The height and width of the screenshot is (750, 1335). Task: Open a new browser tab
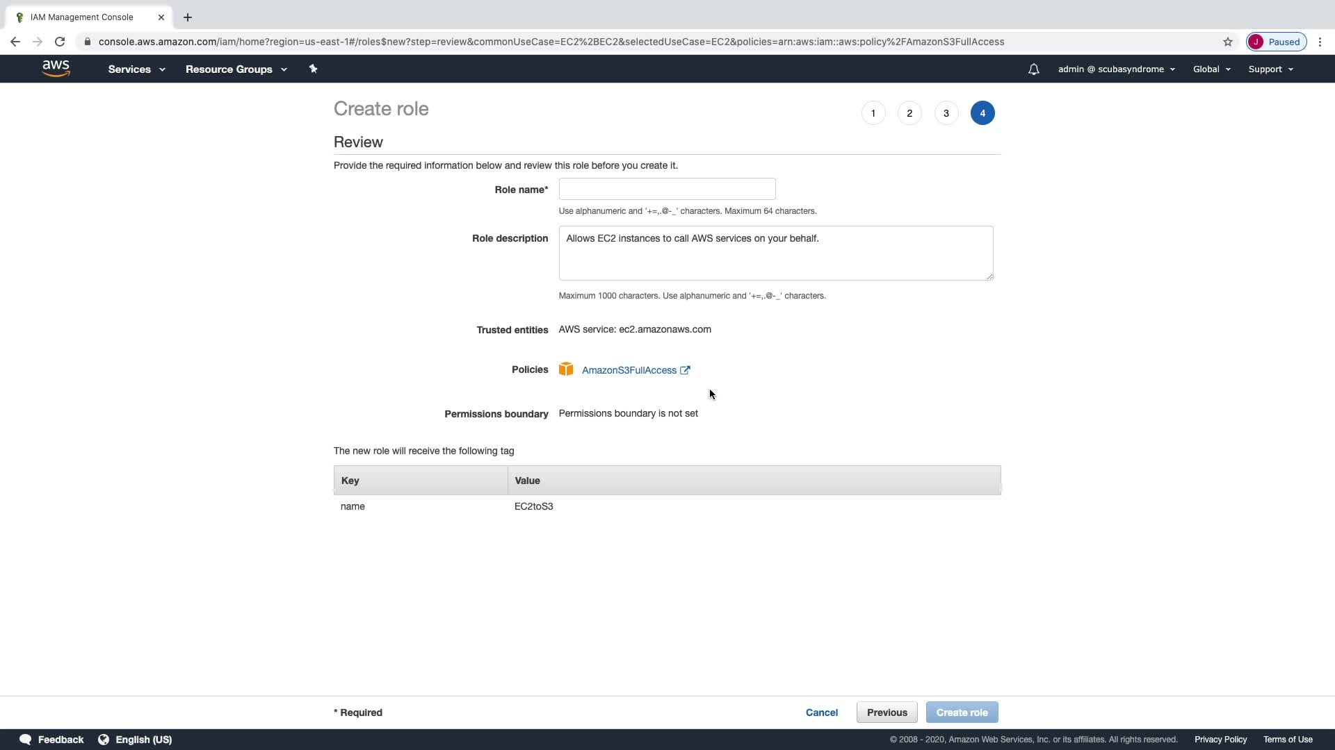click(188, 17)
